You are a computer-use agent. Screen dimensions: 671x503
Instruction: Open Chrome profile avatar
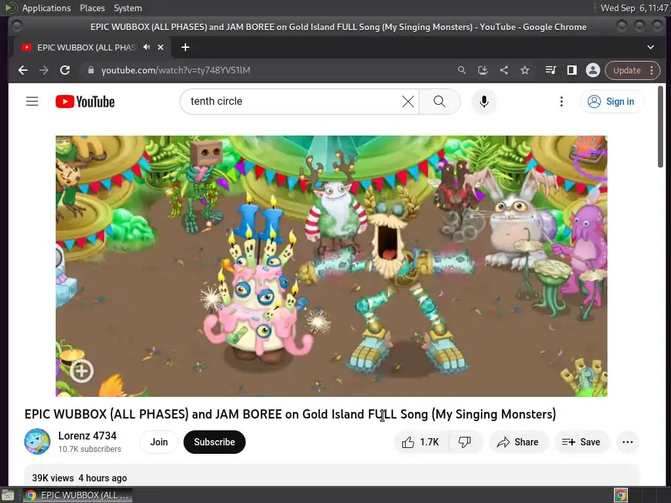pyautogui.click(x=592, y=70)
